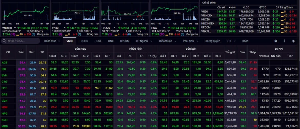Switch to the HNX30 tab
The image size is (300, 129).
[x=84, y=41]
